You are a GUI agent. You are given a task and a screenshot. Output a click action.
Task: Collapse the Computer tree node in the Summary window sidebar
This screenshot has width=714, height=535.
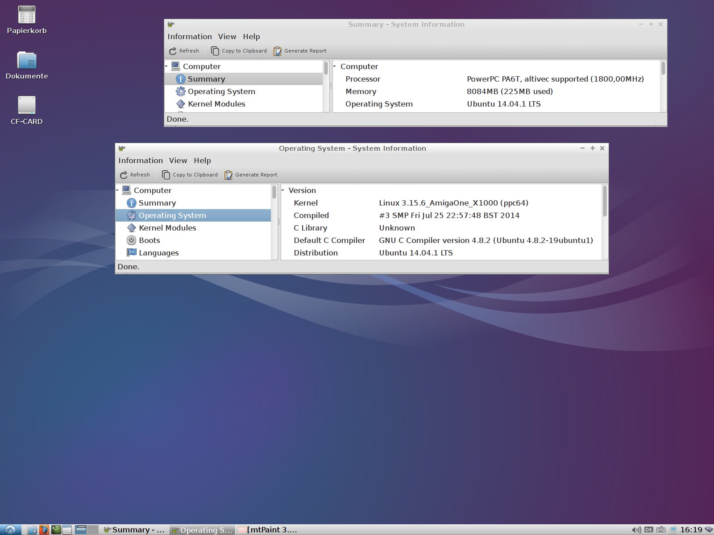(166, 66)
